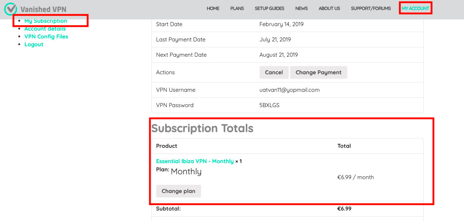Open MY ACCOUNT in the top navigation
The width and height of the screenshot is (464, 221).
(x=416, y=8)
